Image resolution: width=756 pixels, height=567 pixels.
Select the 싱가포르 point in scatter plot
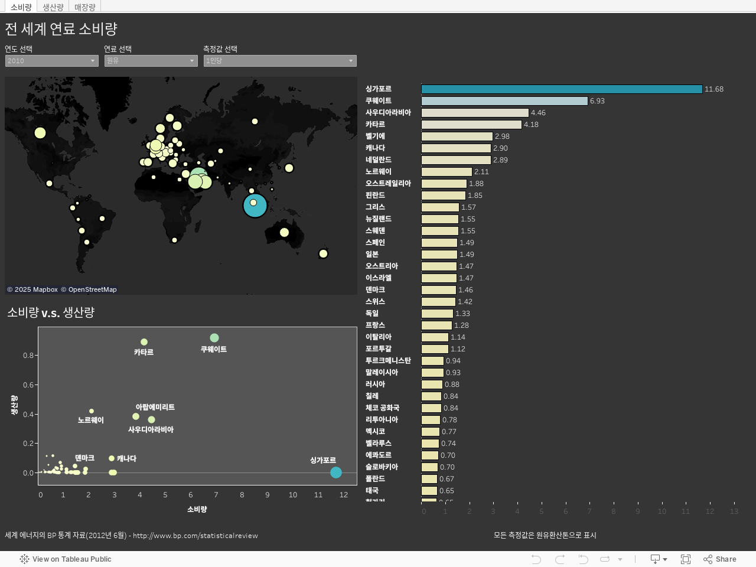click(x=336, y=472)
